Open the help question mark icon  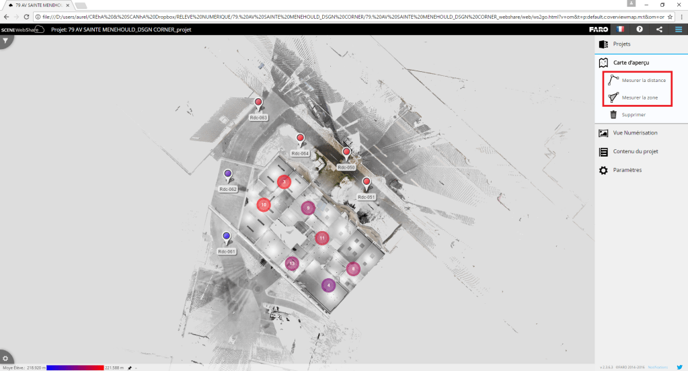pyautogui.click(x=640, y=30)
